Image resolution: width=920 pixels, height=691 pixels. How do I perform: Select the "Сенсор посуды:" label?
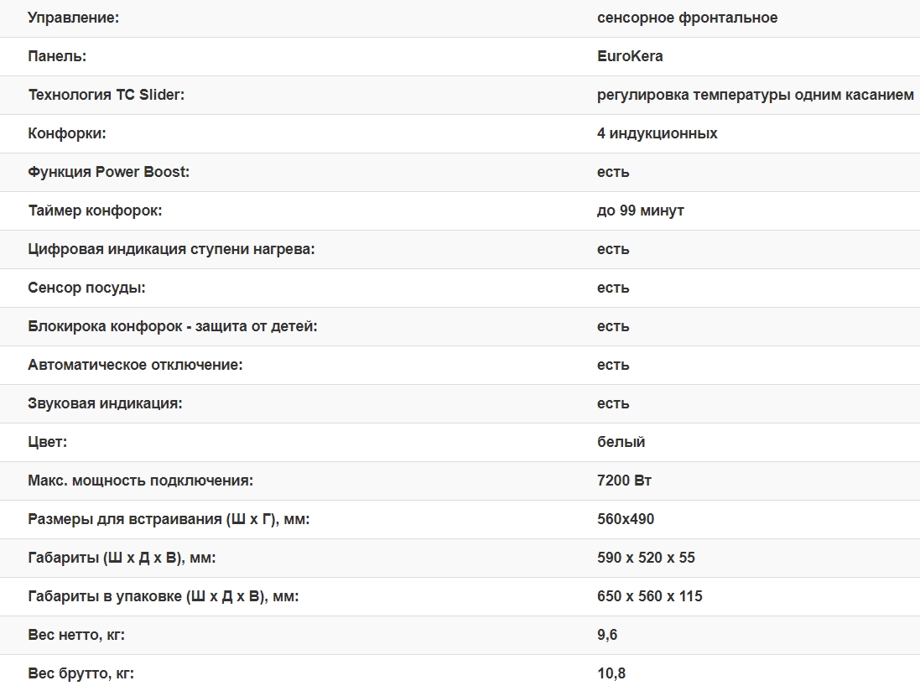(86, 288)
